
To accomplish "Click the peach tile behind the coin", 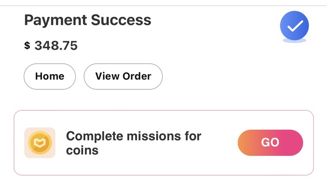I will 40,143.
